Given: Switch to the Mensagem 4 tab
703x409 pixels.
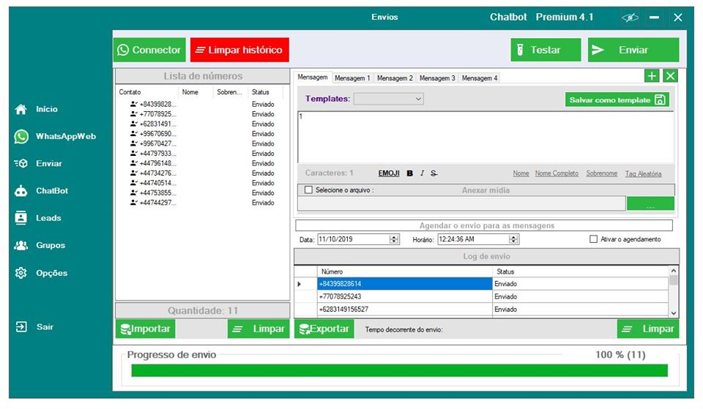Looking at the screenshot, I should point(479,78).
